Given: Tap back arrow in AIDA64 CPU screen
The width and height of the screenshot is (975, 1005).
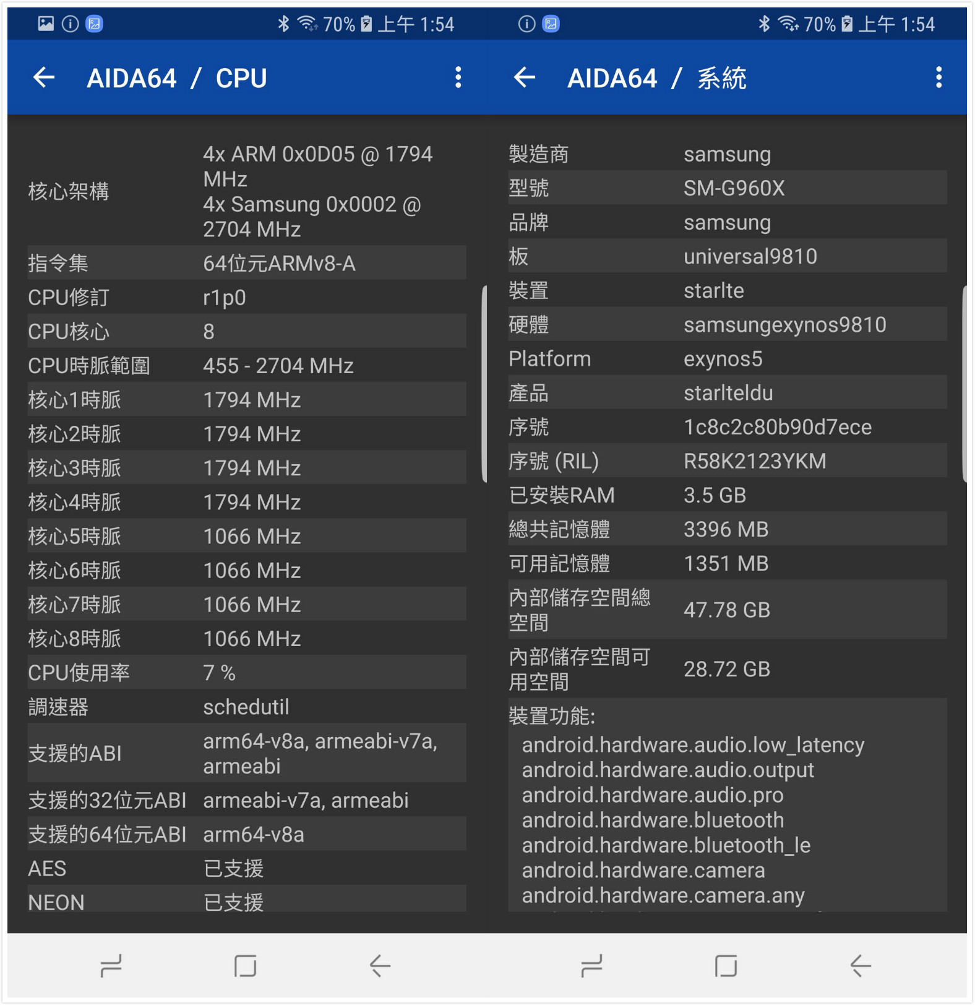Looking at the screenshot, I should coord(44,77).
